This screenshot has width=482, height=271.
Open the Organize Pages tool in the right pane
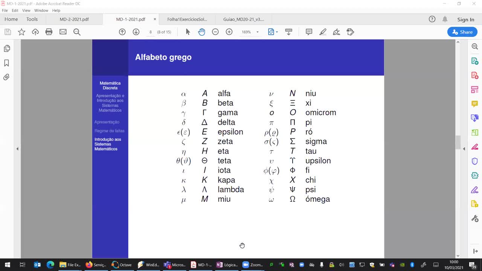click(474, 90)
